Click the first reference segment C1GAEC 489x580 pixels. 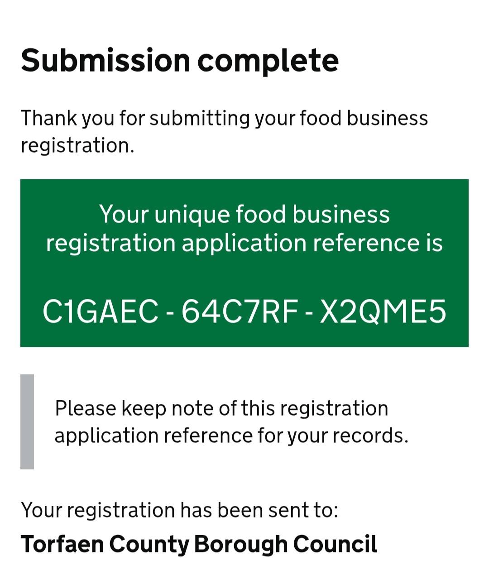coord(101,312)
